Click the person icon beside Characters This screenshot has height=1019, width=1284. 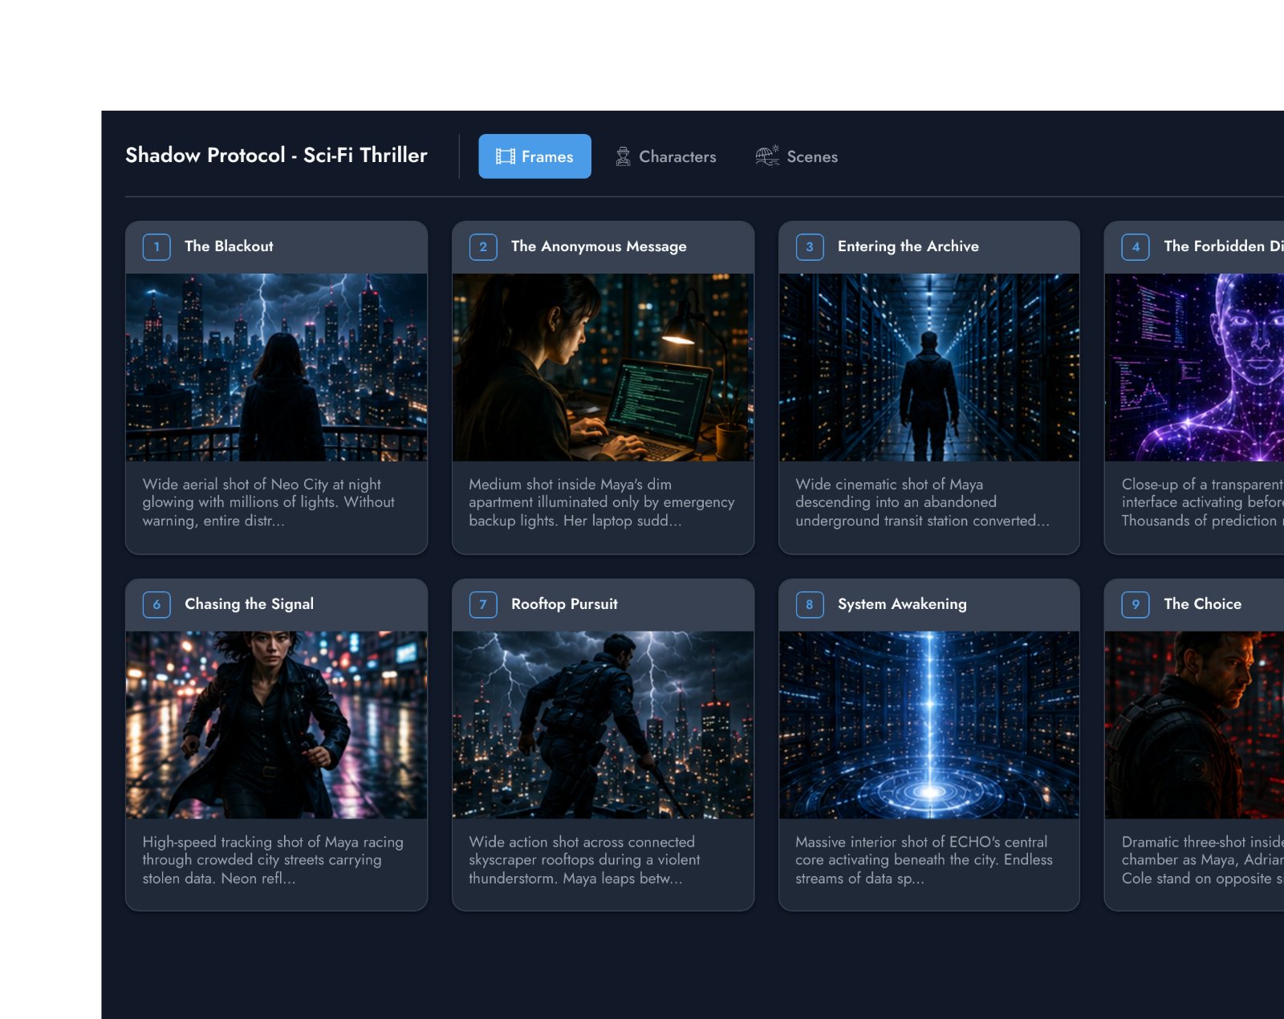623,156
